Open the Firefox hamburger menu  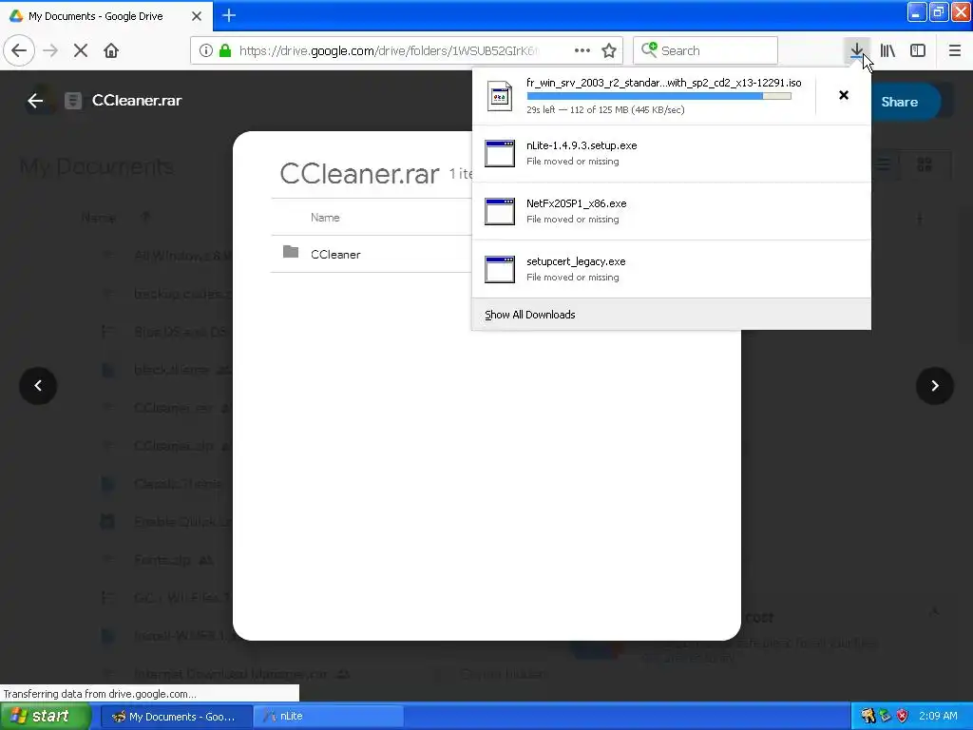coord(955,50)
